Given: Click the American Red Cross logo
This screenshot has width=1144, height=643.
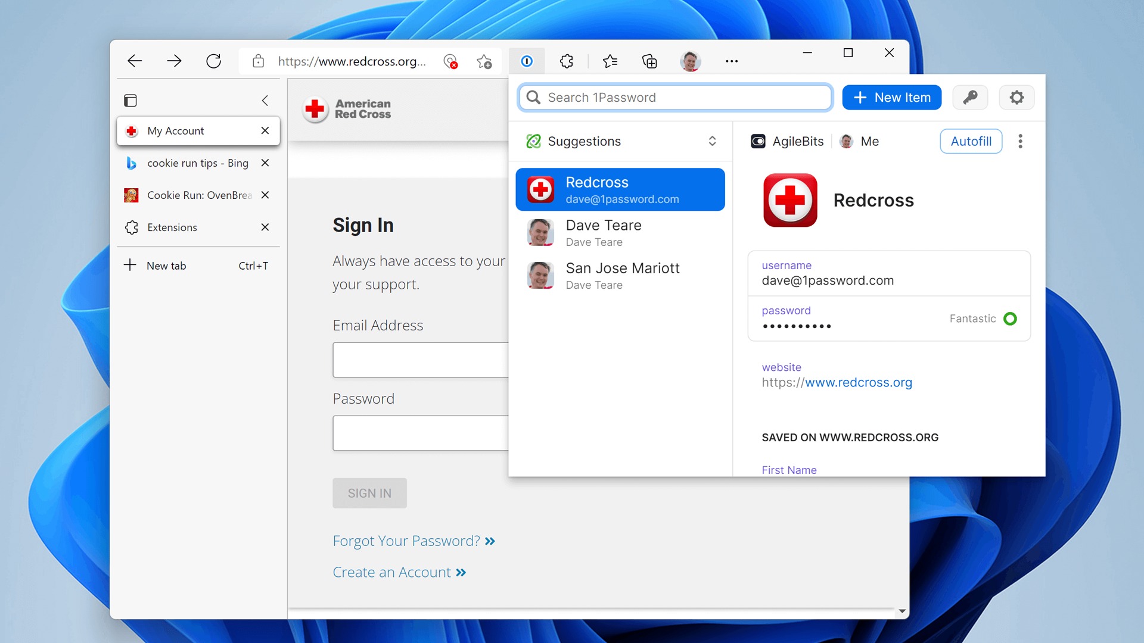Looking at the screenshot, I should (x=347, y=109).
